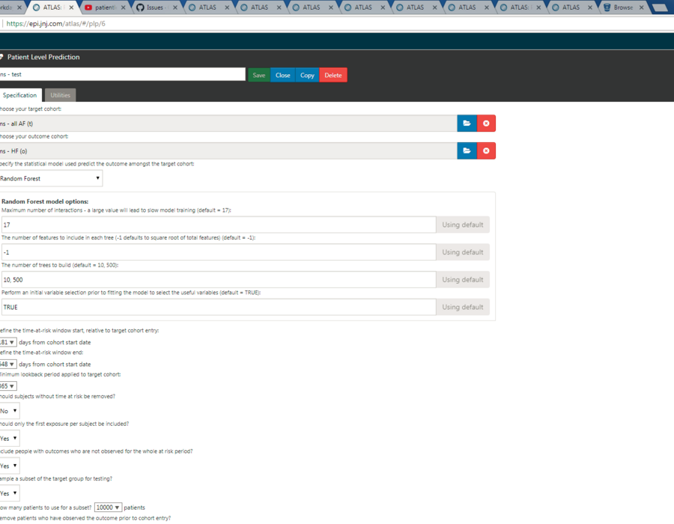Open folder browser for target cohort
674x524 pixels.
tap(467, 124)
